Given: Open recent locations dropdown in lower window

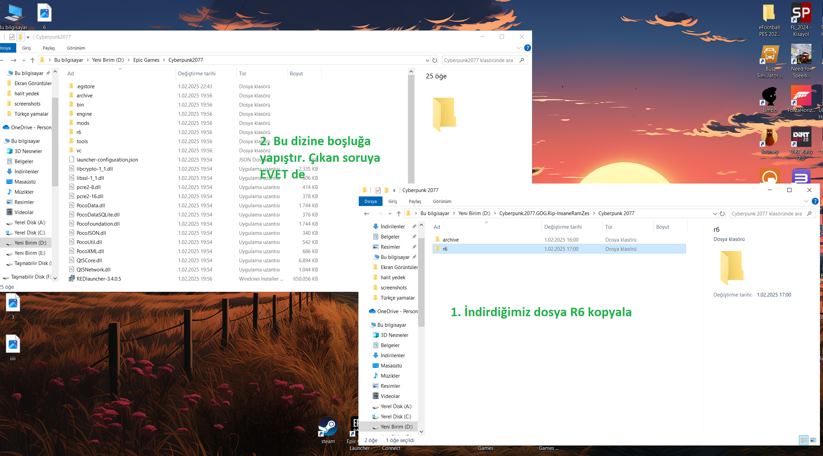Looking at the screenshot, I should coord(390,213).
